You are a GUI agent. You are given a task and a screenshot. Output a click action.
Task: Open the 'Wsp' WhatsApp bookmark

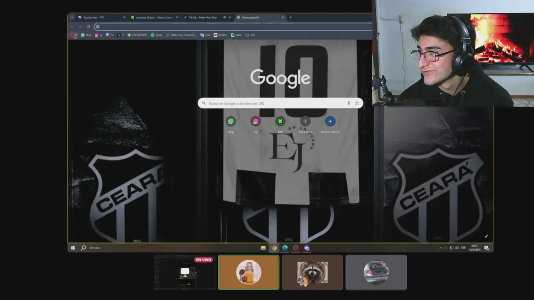tap(86, 35)
